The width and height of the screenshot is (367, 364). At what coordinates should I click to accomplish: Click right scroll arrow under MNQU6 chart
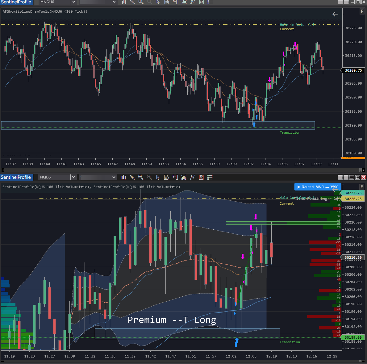363,170
